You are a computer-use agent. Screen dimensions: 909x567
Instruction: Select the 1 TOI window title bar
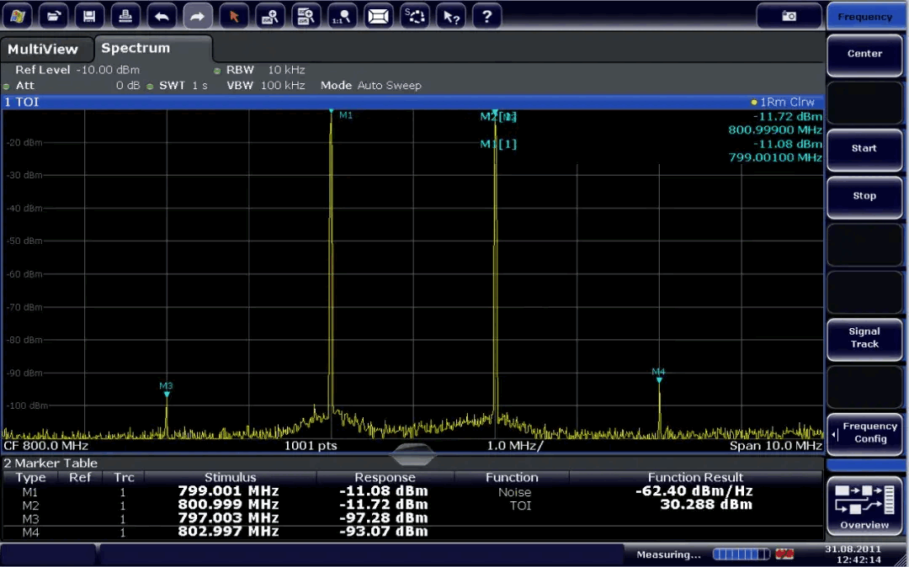tap(412, 102)
